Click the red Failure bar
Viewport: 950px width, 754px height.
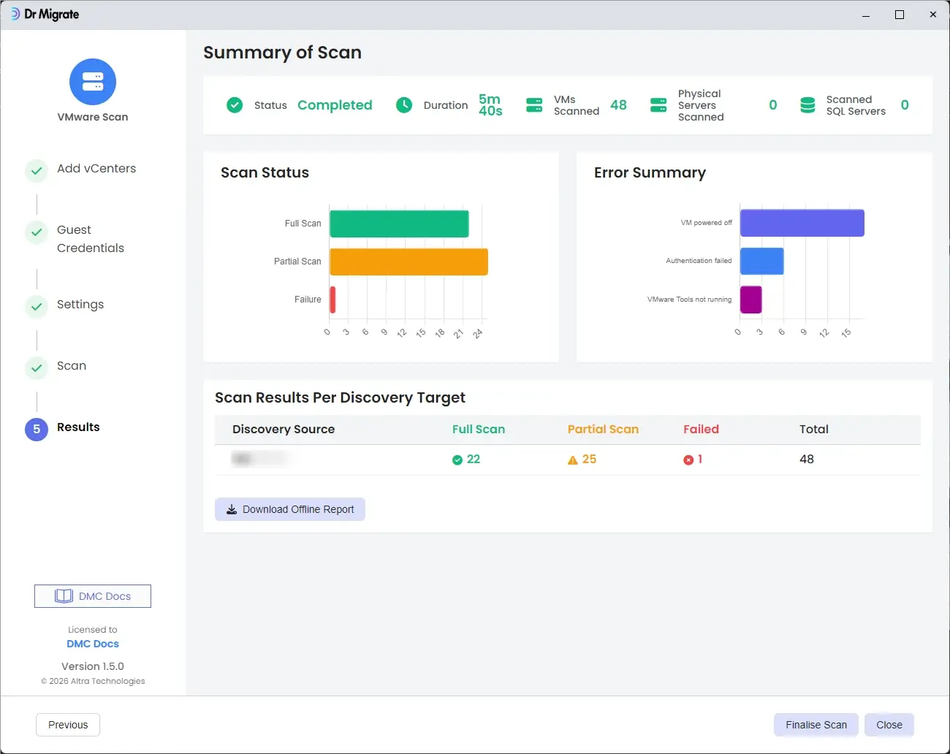tap(332, 300)
